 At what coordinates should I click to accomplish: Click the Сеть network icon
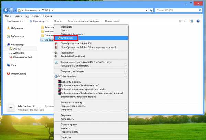pyautogui.click(x=8, y=65)
